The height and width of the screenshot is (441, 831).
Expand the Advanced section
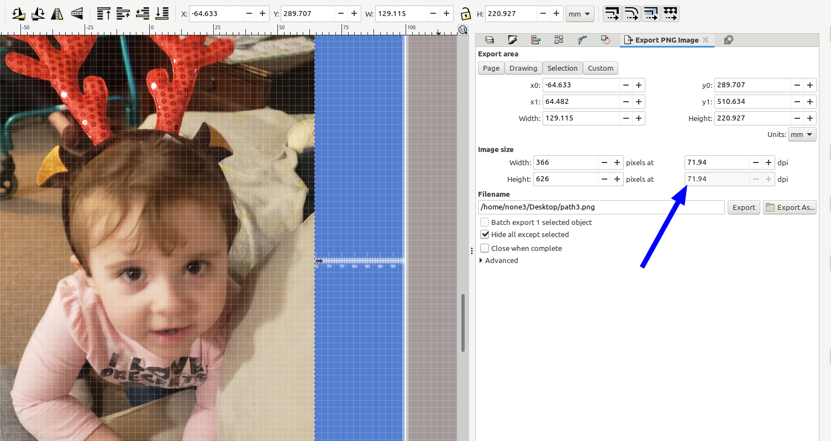coord(499,260)
